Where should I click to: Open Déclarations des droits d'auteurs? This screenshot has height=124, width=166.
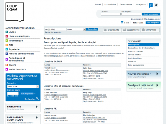(x=141, y=48)
